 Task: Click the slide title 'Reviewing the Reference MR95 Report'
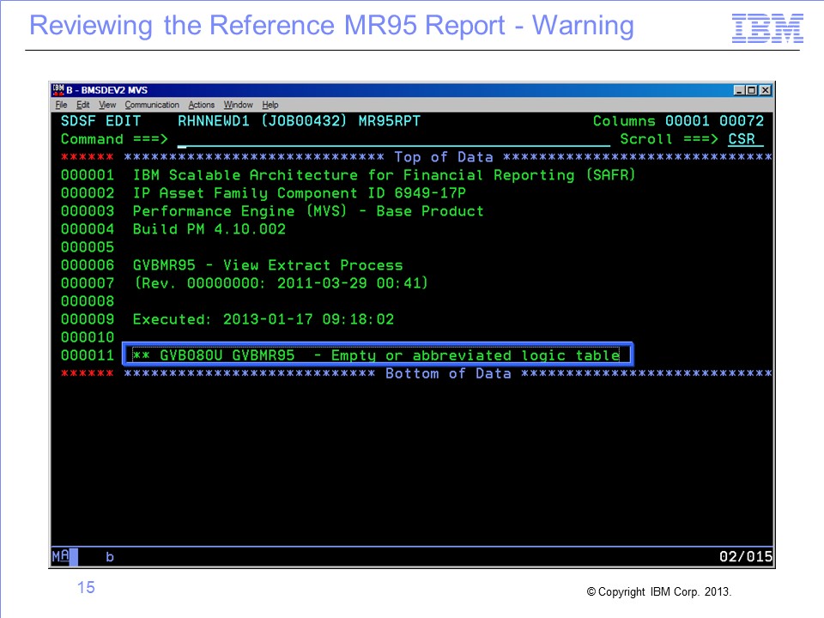pos(267,25)
